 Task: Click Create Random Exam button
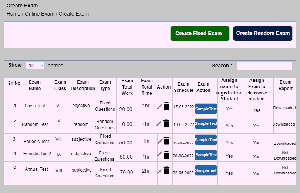click(263, 34)
